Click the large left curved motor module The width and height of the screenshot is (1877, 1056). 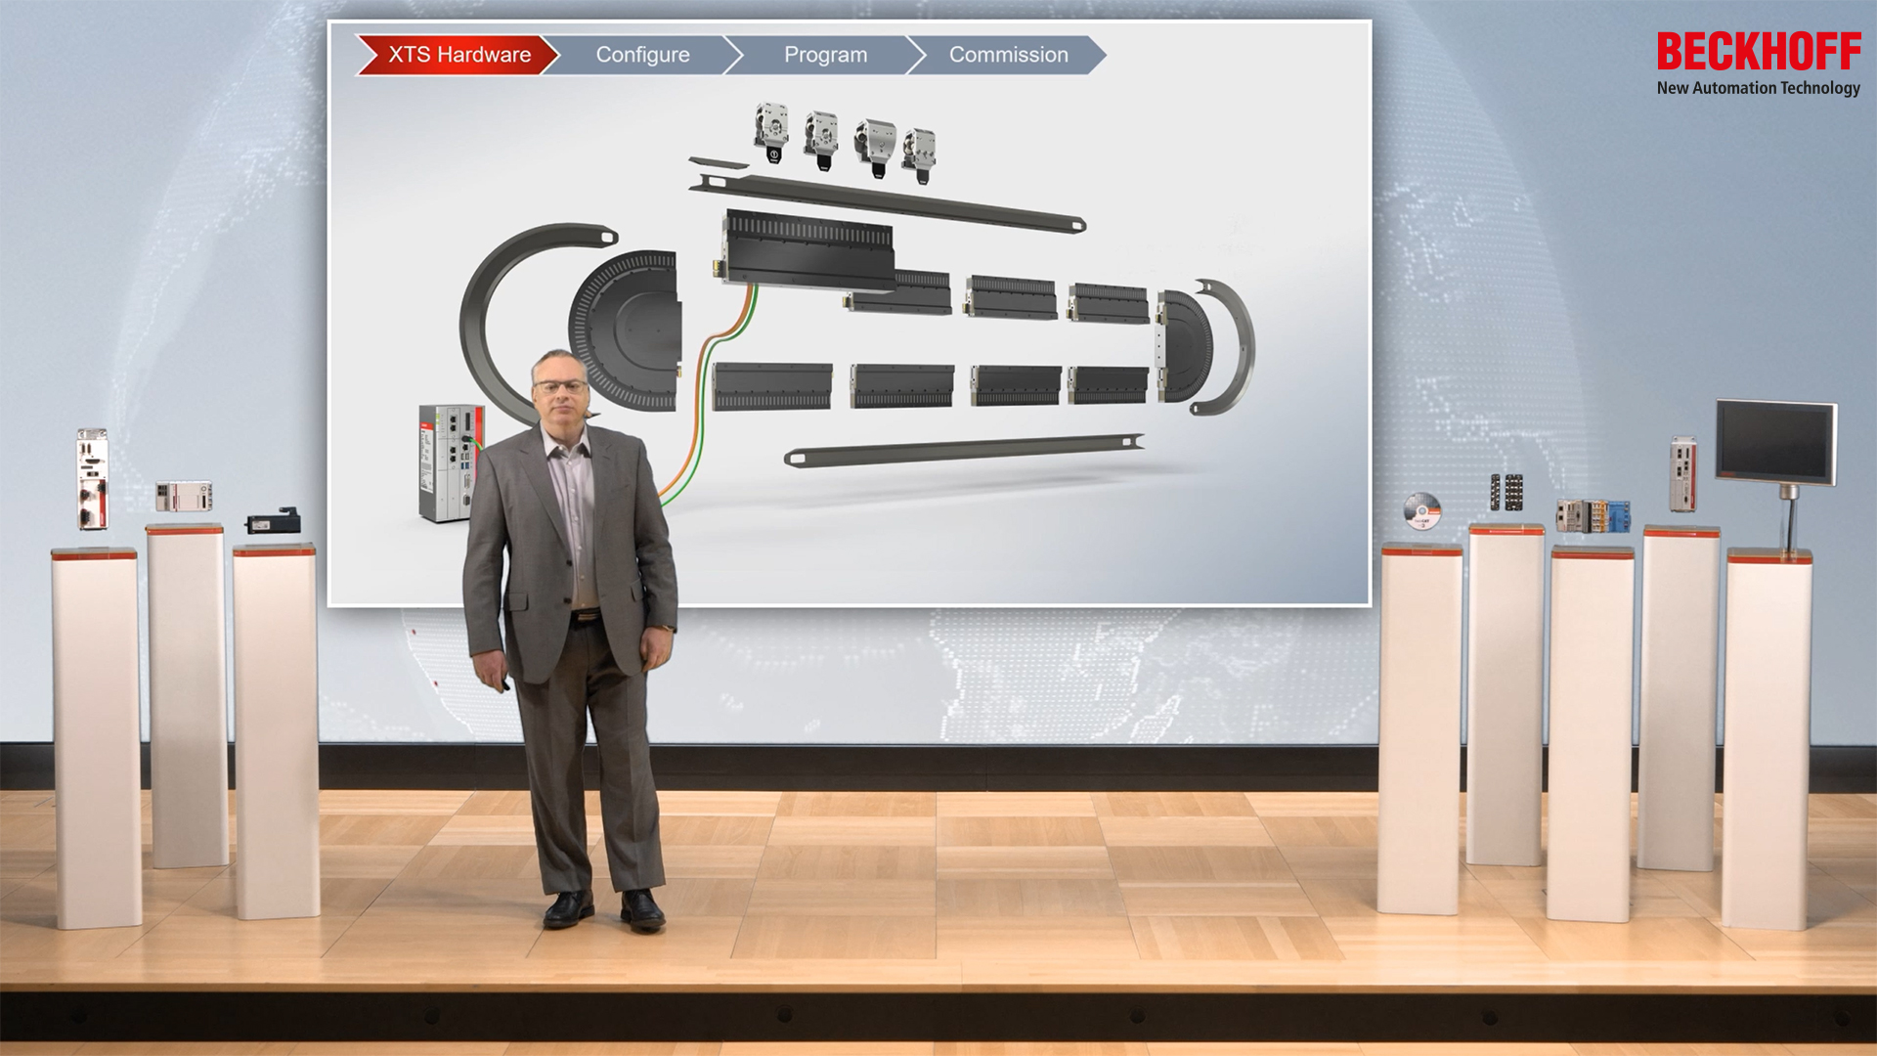coord(625,330)
